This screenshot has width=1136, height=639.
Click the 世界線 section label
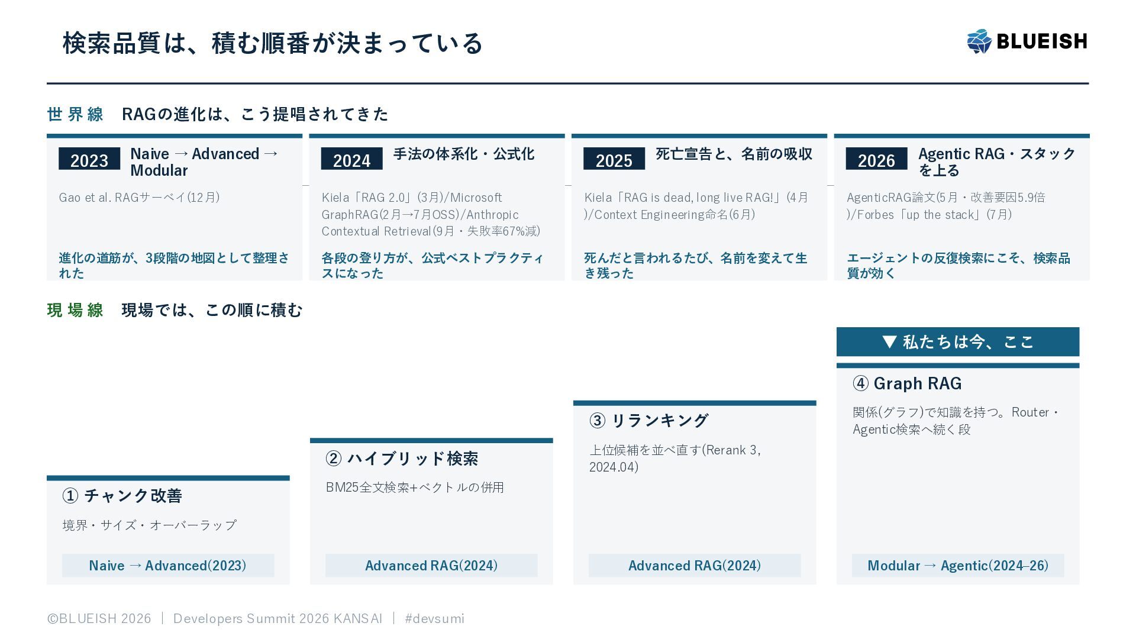(75, 114)
